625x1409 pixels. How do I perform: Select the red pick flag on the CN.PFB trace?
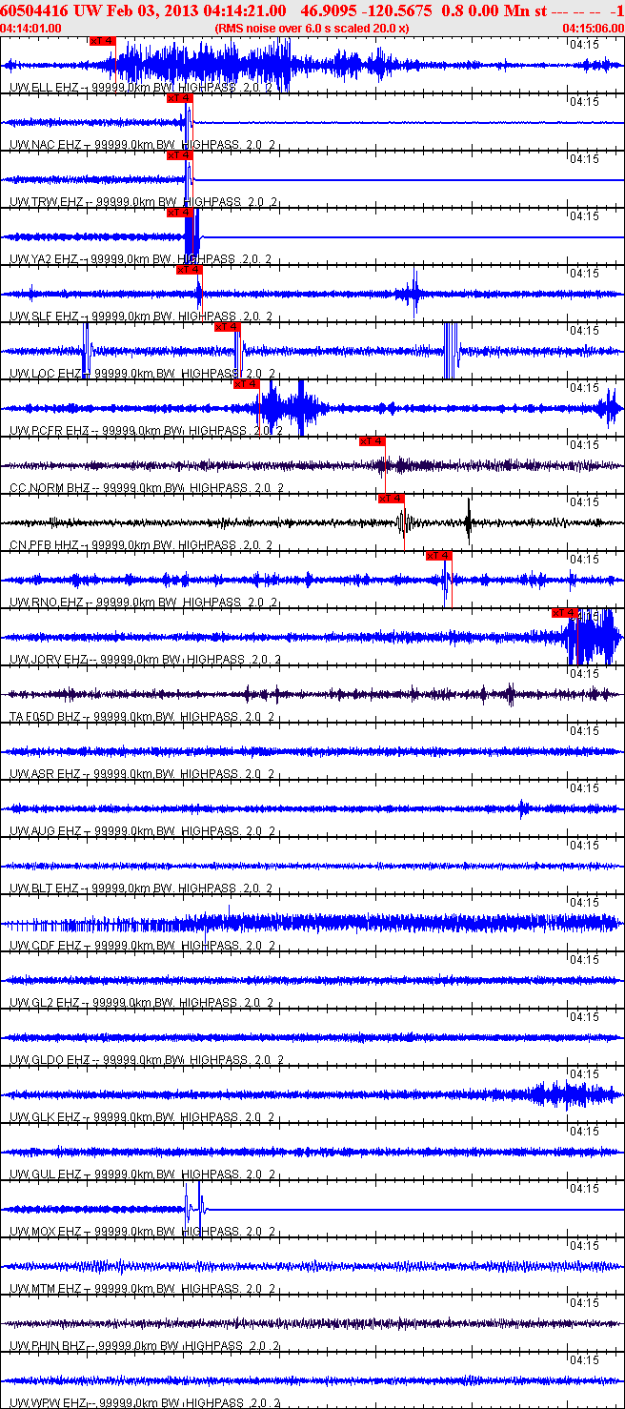(x=391, y=499)
